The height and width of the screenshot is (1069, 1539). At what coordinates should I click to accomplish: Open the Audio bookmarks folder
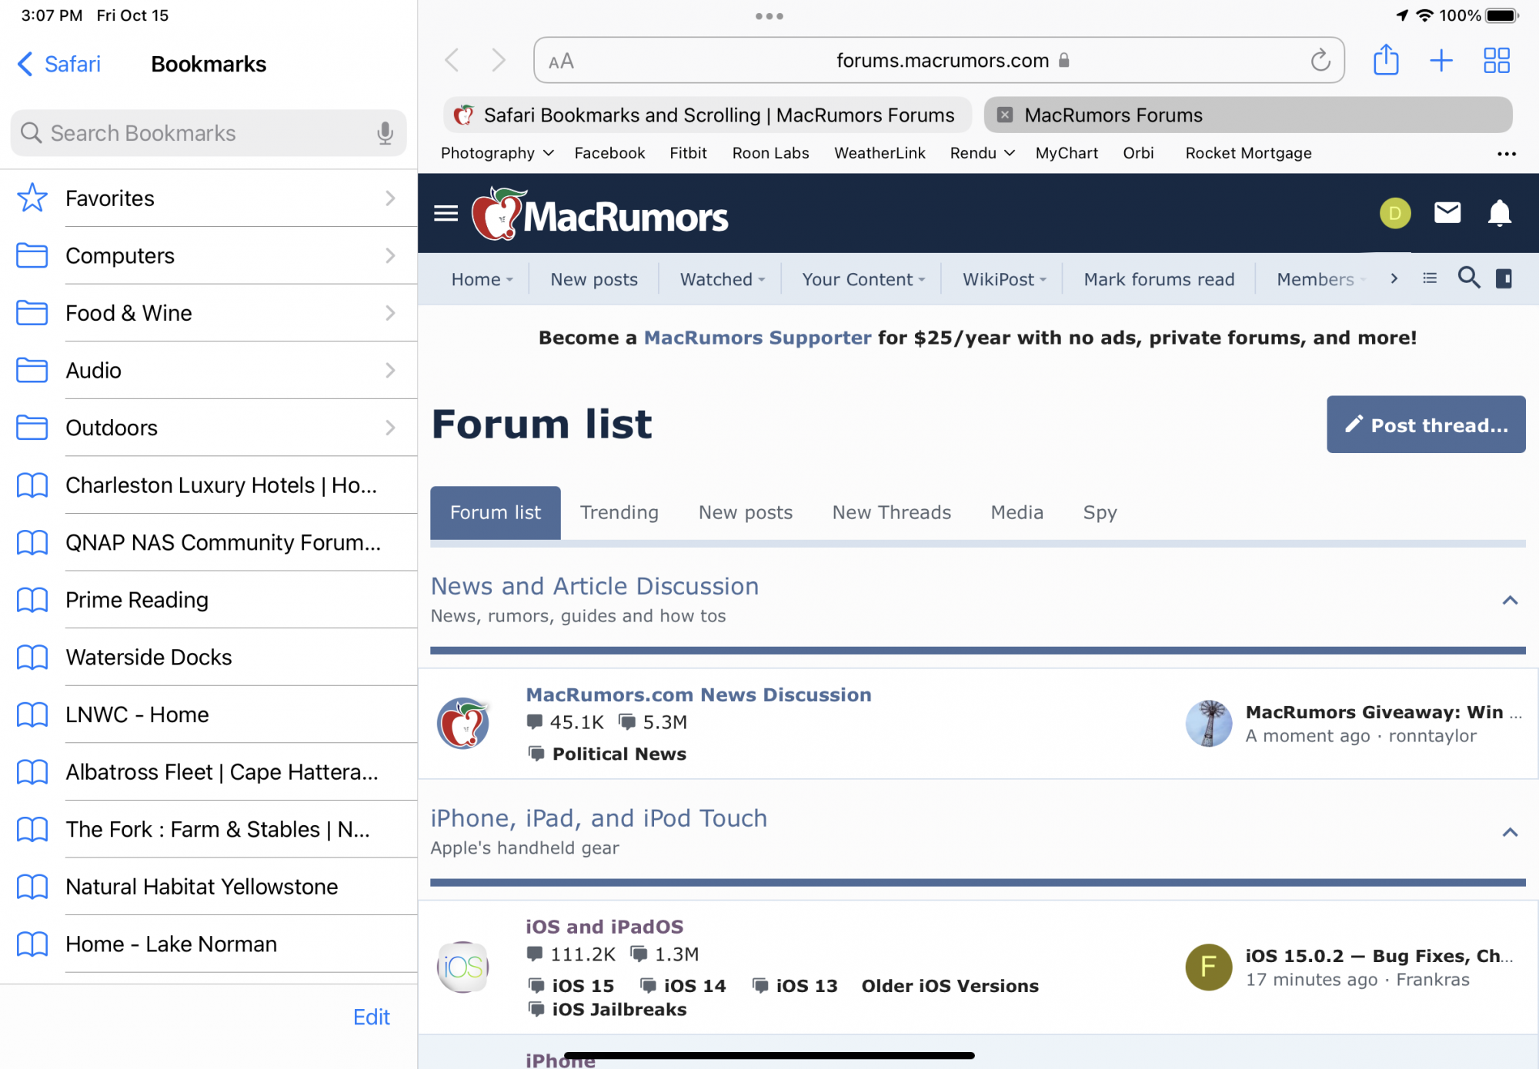(209, 370)
